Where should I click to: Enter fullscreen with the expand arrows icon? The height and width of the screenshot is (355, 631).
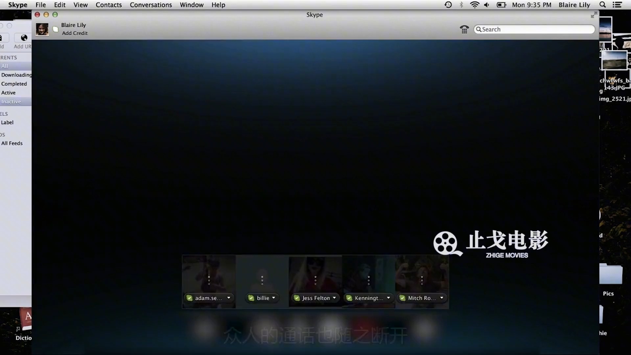594,15
